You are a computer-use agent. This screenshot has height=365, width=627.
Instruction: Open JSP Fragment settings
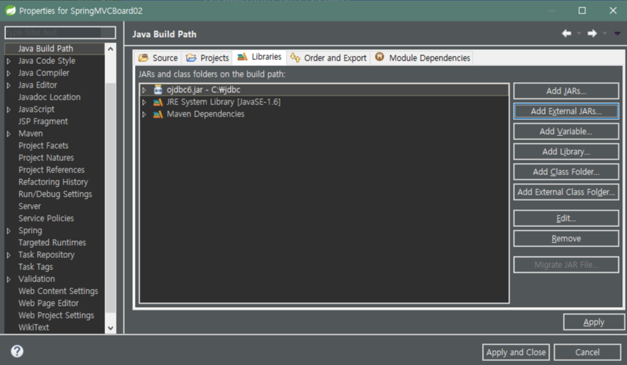click(x=42, y=121)
